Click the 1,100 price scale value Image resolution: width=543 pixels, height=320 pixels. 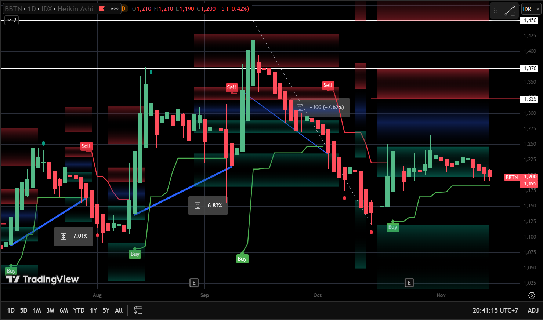point(530,237)
